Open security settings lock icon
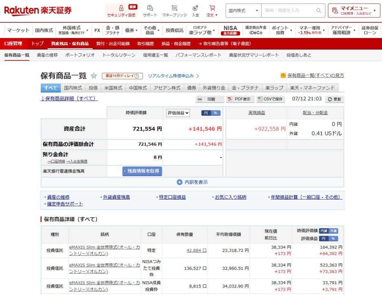This screenshot has width=382, height=295. [x=121, y=8]
